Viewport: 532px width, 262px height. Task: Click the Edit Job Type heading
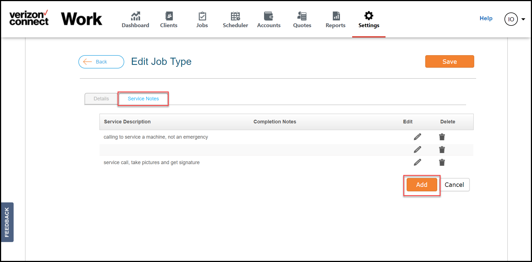(x=161, y=62)
